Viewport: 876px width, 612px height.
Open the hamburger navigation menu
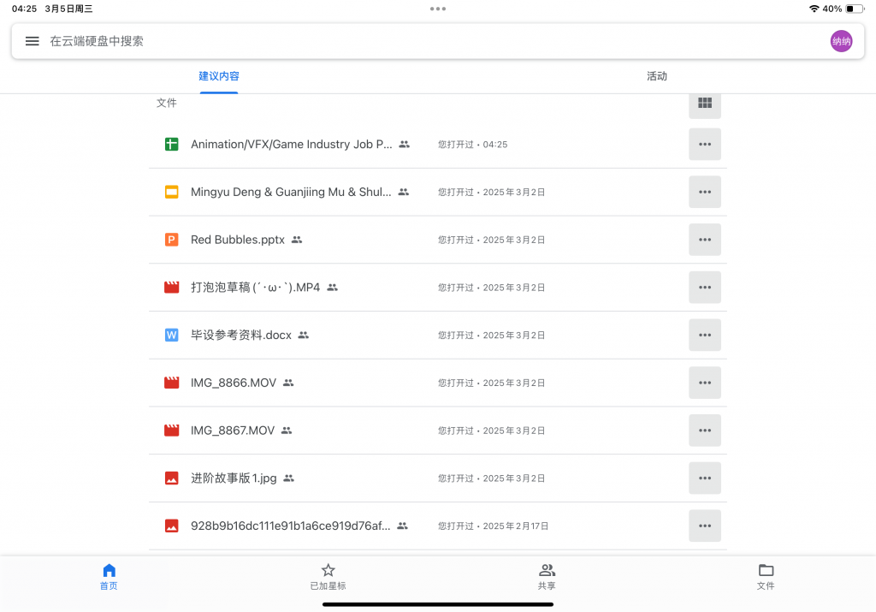coord(32,41)
